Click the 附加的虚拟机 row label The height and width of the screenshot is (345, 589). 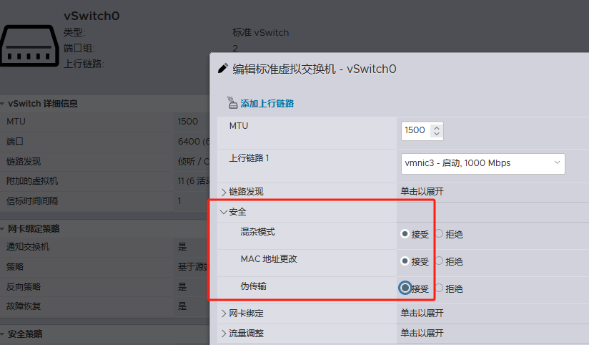click(x=32, y=181)
